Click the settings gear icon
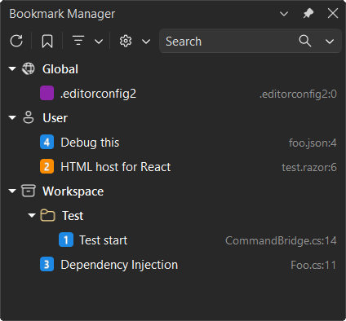The image size is (346, 321). pyautogui.click(x=126, y=41)
